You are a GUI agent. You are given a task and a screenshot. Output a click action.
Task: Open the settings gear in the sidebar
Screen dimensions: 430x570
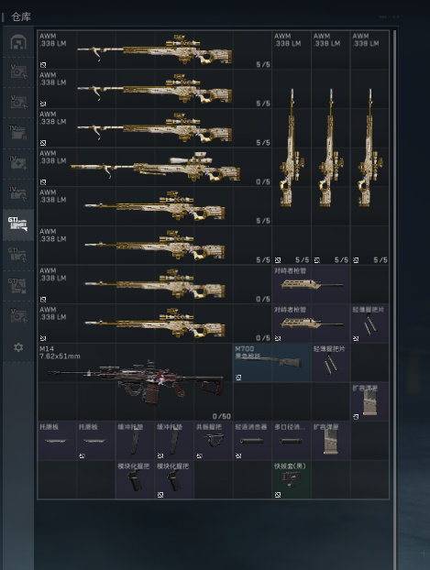point(18,347)
